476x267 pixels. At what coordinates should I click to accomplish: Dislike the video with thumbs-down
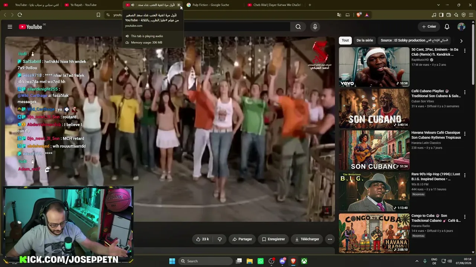(220, 239)
